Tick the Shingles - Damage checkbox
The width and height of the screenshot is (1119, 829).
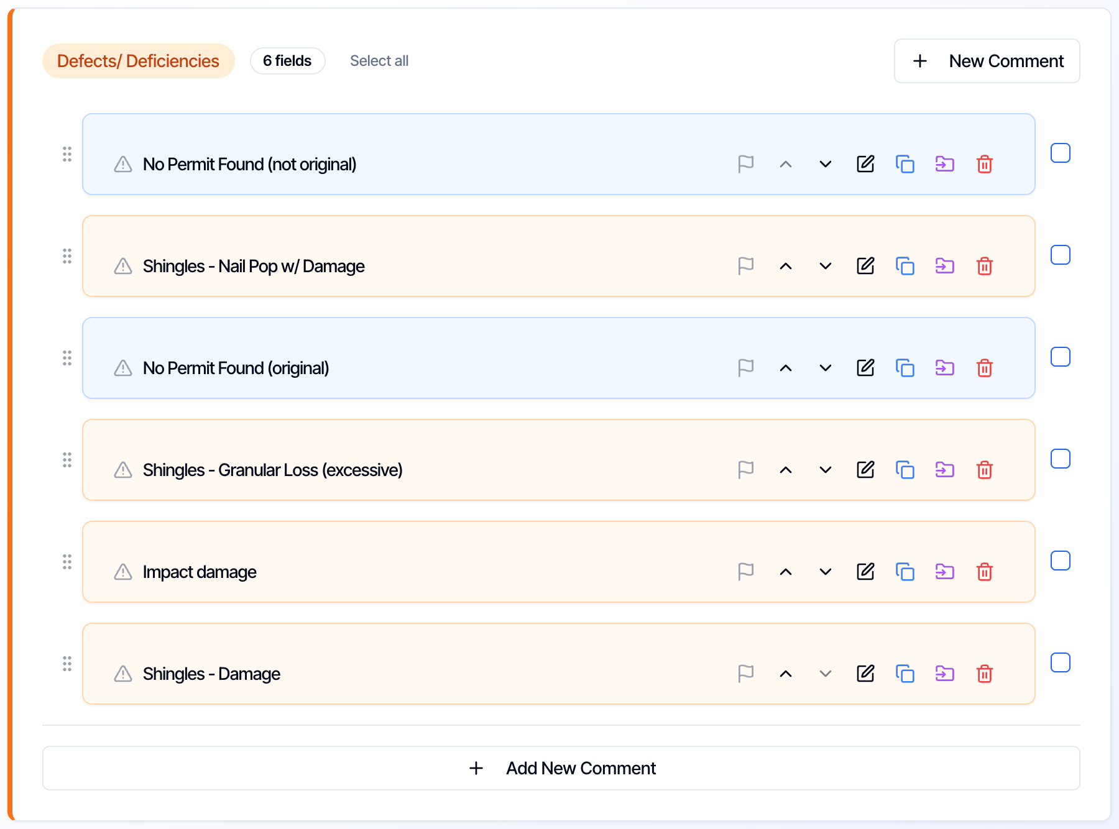tap(1061, 662)
